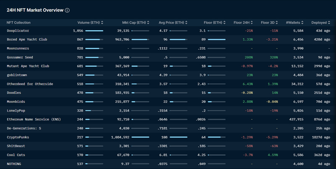Click the Cool Cats collection name
336x169 pixels.
(16, 155)
